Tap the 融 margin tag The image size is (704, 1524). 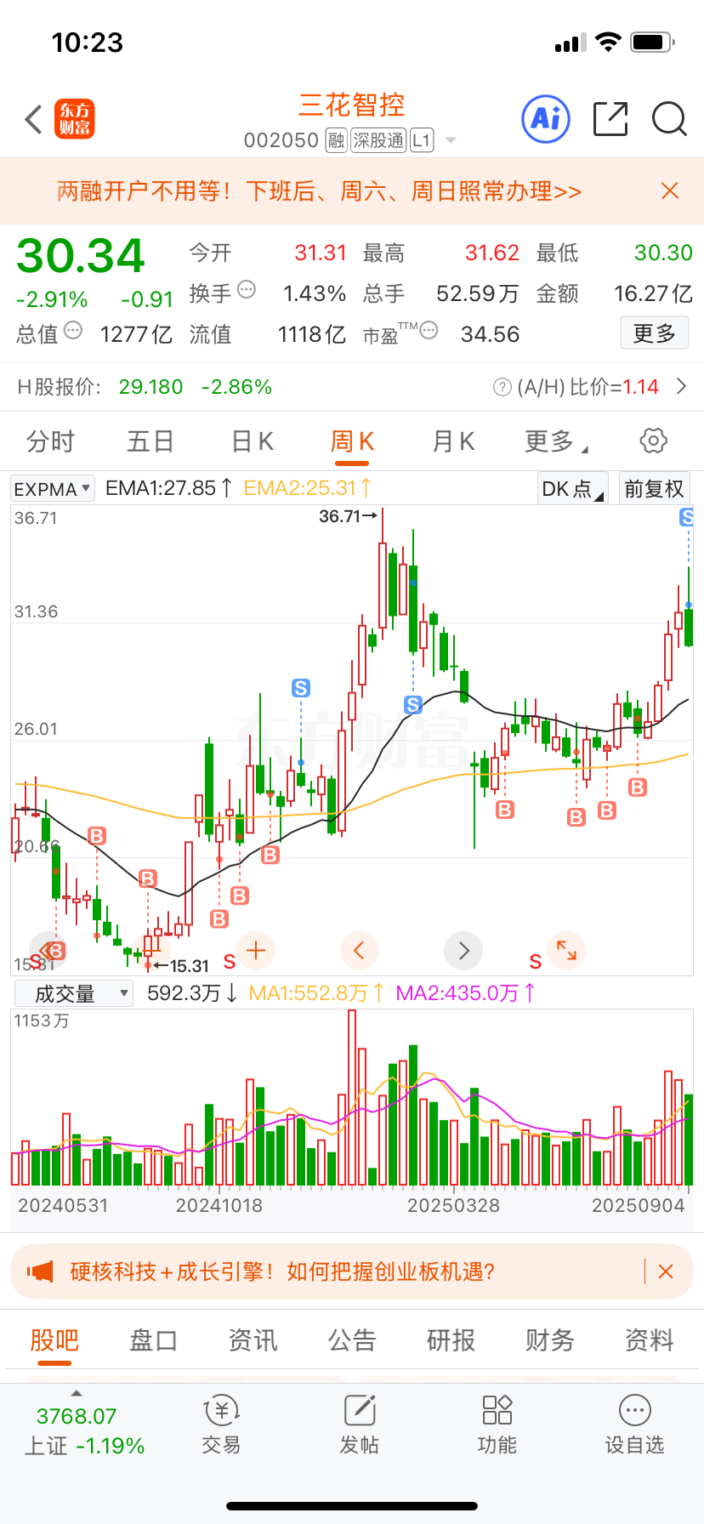point(337,140)
